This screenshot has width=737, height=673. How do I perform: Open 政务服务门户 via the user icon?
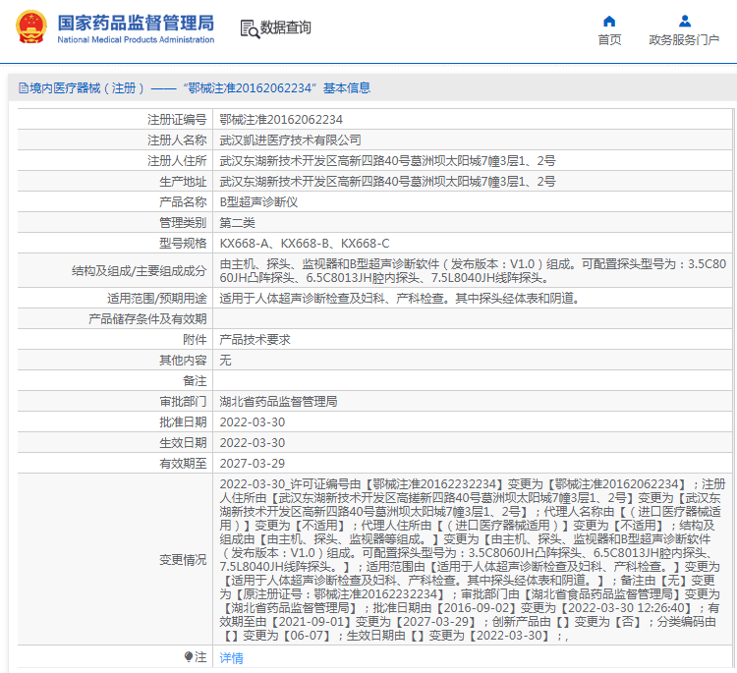click(x=685, y=21)
